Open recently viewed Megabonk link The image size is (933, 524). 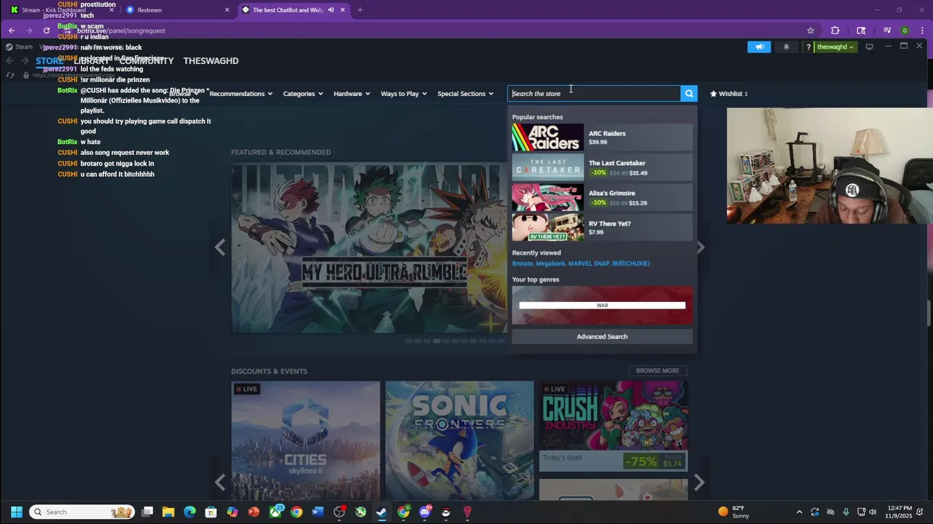point(550,263)
